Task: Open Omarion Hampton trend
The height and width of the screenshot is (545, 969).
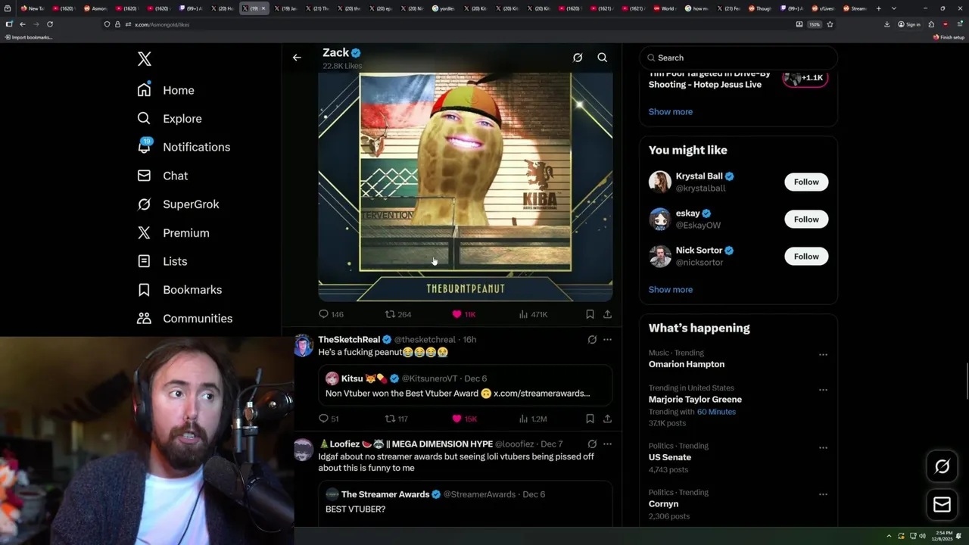Action: [686, 364]
